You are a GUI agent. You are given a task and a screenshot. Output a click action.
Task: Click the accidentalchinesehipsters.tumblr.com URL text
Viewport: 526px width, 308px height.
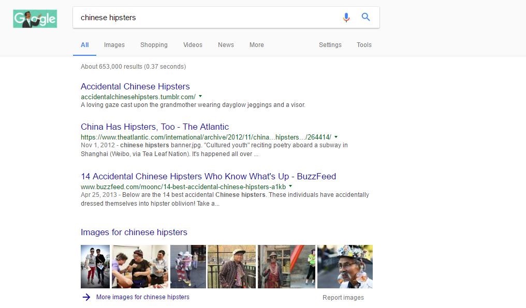(138, 97)
